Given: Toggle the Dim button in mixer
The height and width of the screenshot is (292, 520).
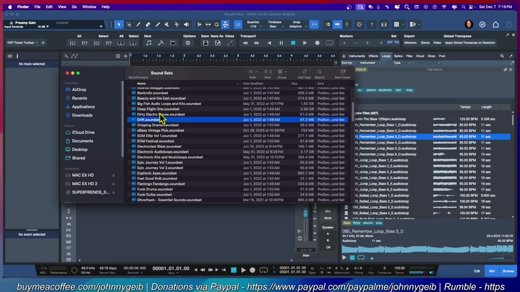Looking at the screenshot, I should tap(328, 211).
